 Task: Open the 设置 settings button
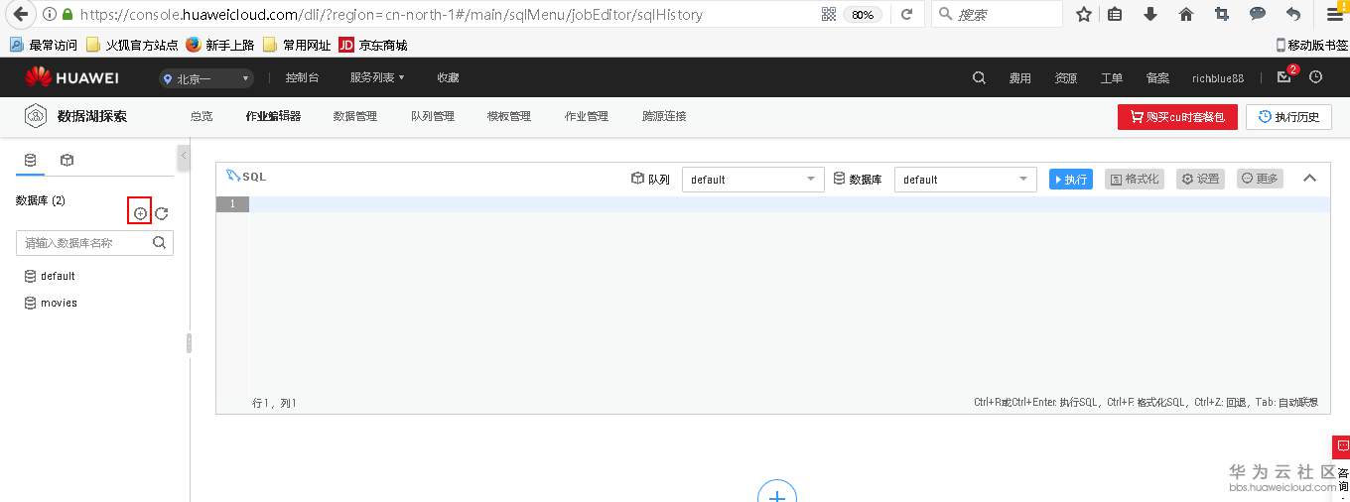tap(1200, 179)
